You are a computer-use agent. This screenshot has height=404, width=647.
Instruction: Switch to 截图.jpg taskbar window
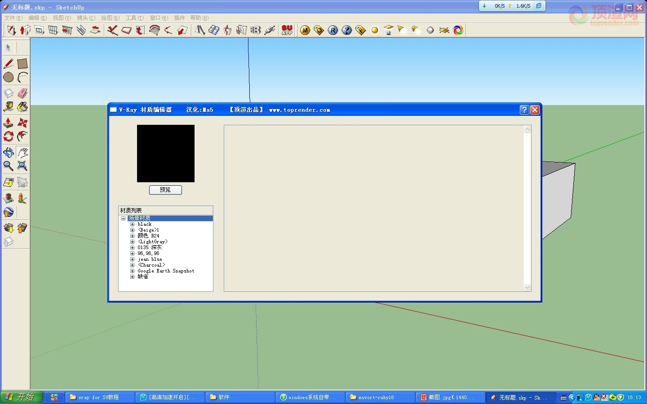click(450, 397)
